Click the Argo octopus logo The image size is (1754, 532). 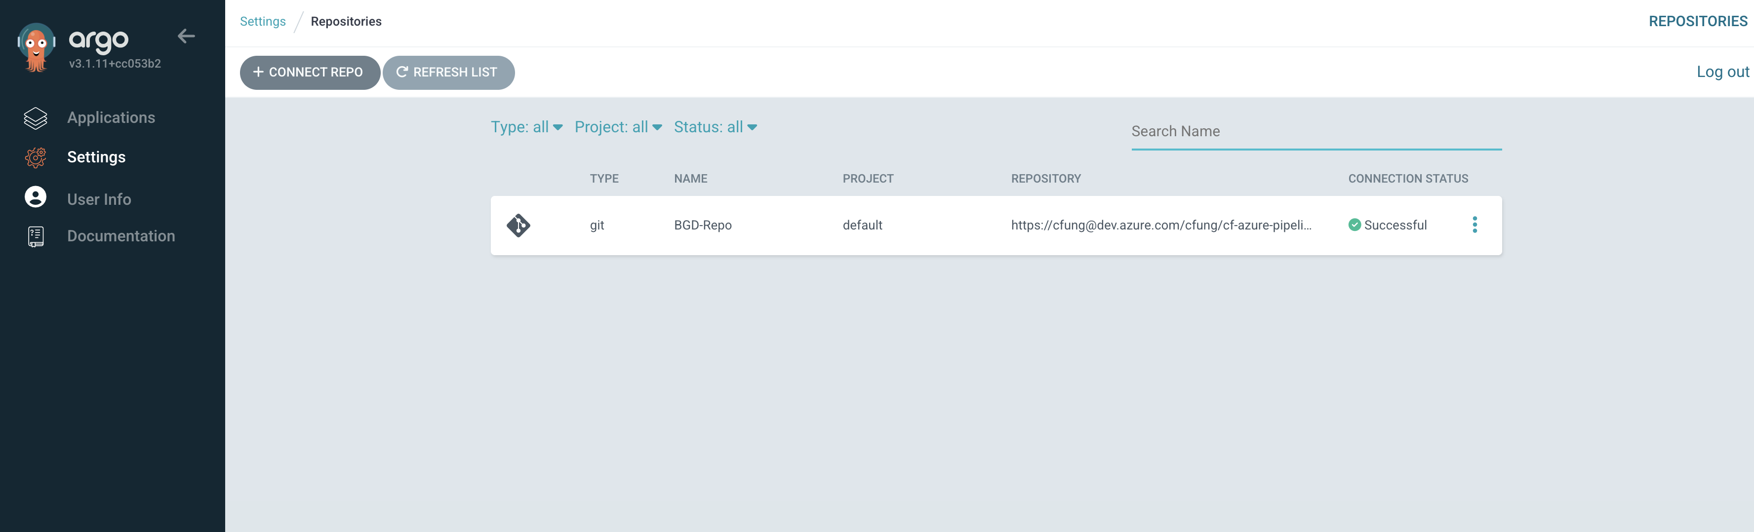point(36,47)
